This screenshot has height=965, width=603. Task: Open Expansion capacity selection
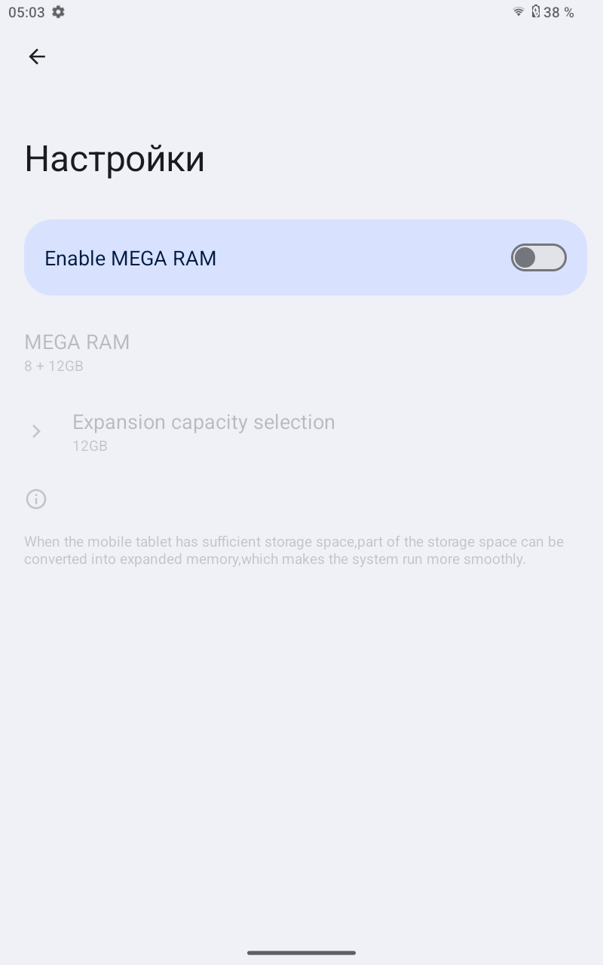tap(204, 422)
